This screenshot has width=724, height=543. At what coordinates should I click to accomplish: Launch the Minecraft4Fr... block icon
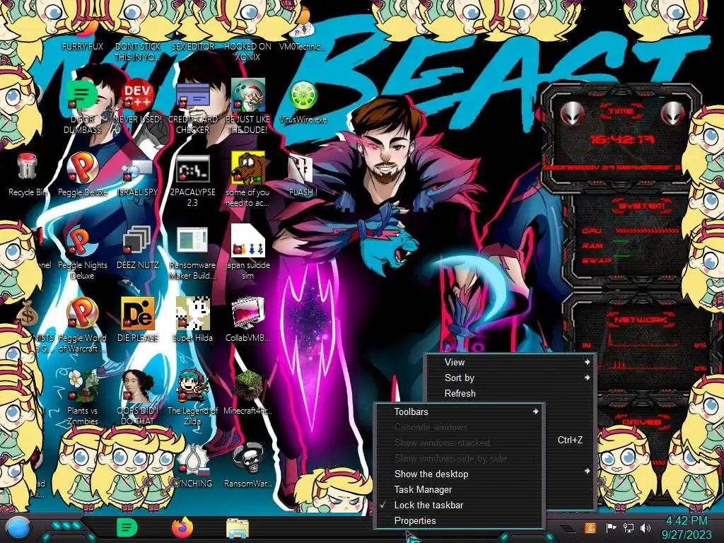point(248,392)
